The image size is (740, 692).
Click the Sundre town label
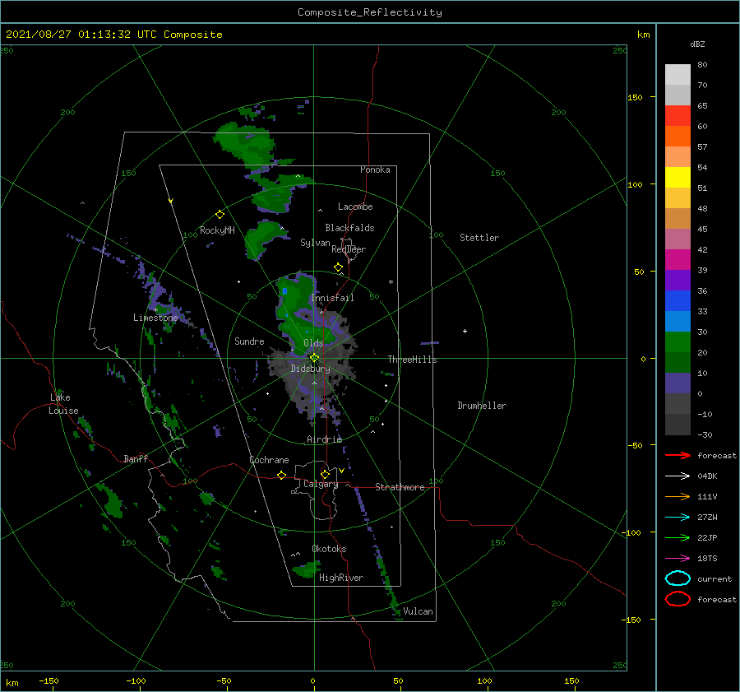coord(249,341)
